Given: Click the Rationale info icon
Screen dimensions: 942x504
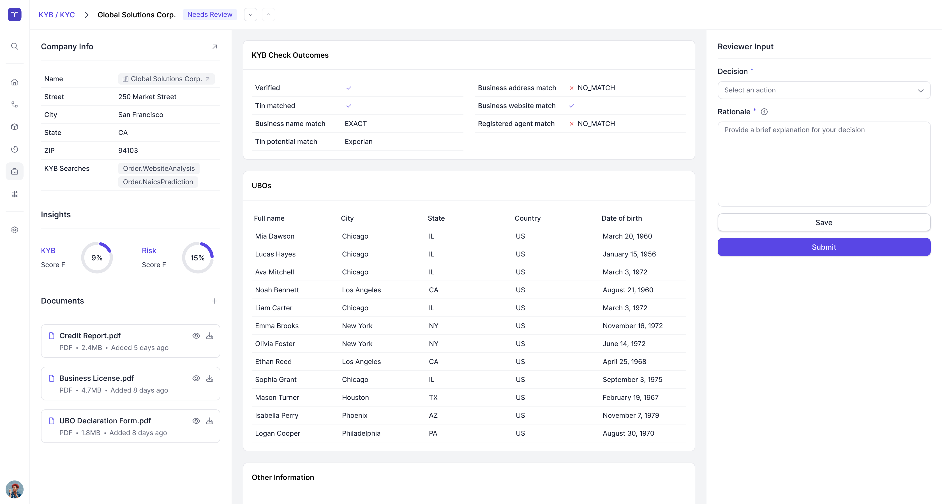Looking at the screenshot, I should coord(764,112).
